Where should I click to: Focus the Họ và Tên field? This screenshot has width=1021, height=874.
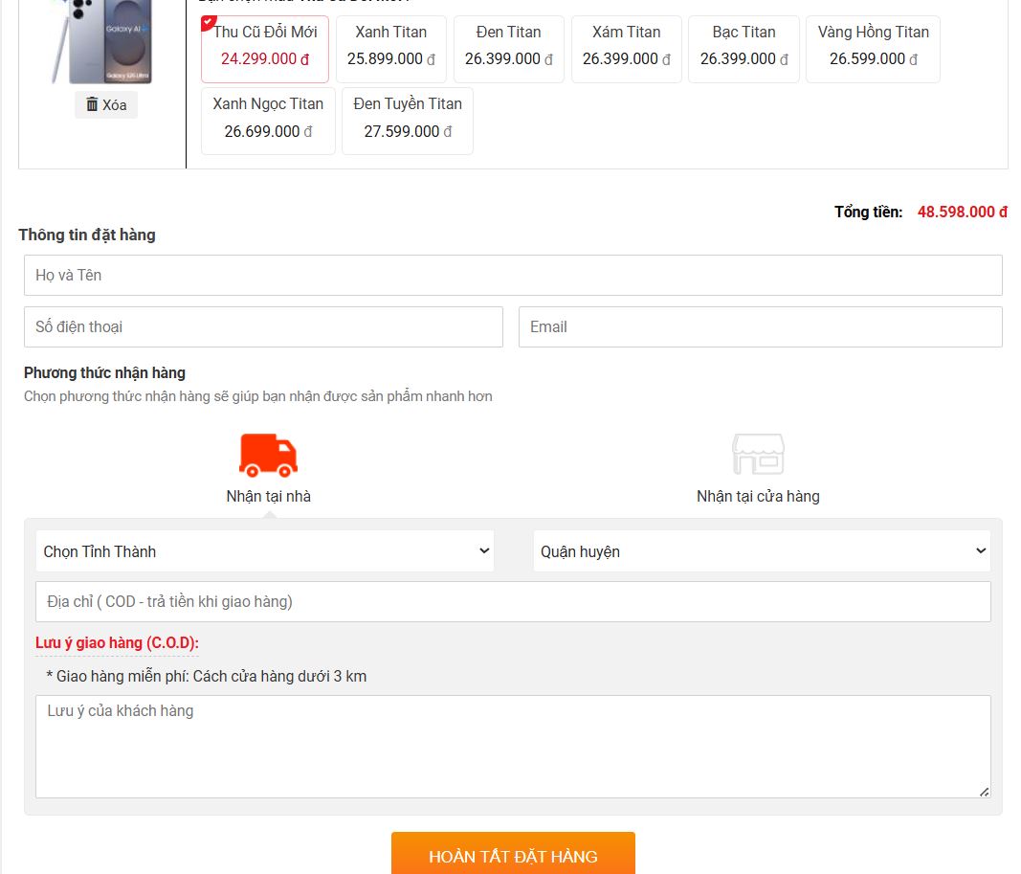point(513,275)
